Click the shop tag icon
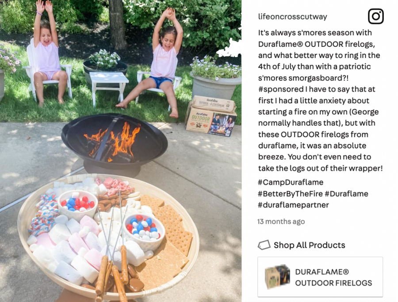Image resolution: width=398 pixels, height=302 pixels. pos(264,245)
